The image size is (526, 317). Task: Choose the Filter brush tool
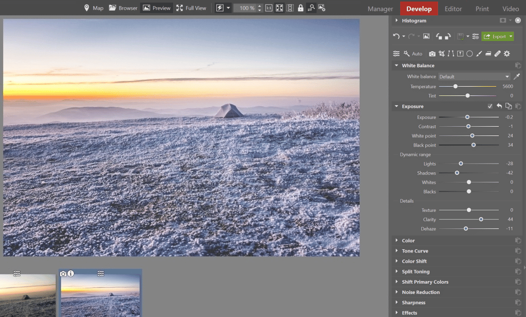click(x=479, y=54)
